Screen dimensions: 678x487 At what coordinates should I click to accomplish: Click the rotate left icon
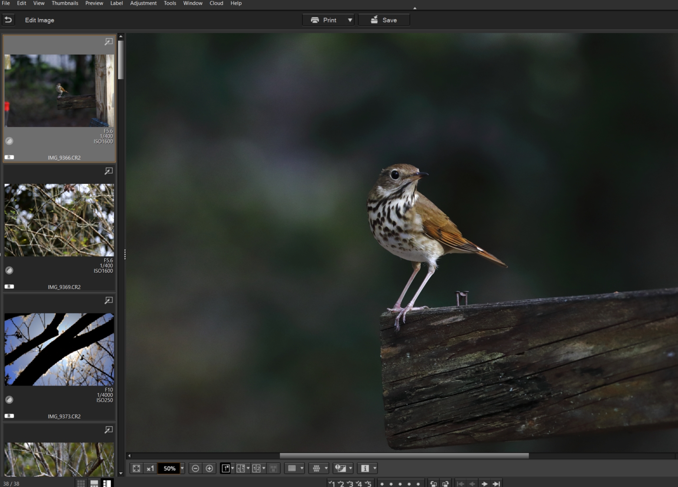pyautogui.click(x=433, y=483)
